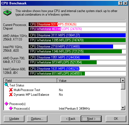Click the Value column header

(89, 80)
